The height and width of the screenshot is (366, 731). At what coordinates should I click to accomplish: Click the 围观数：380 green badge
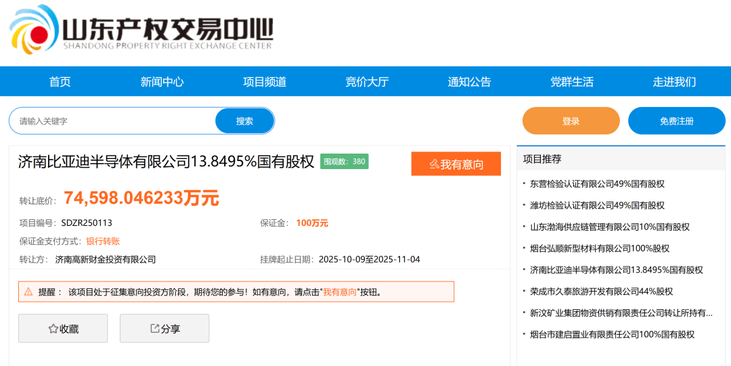pos(345,161)
